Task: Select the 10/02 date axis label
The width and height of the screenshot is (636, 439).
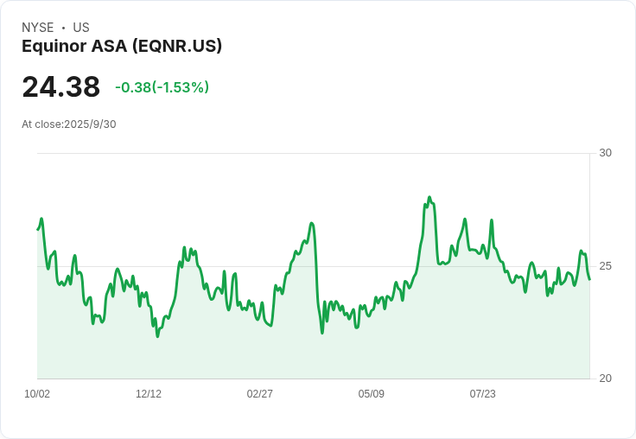Action: coord(37,393)
